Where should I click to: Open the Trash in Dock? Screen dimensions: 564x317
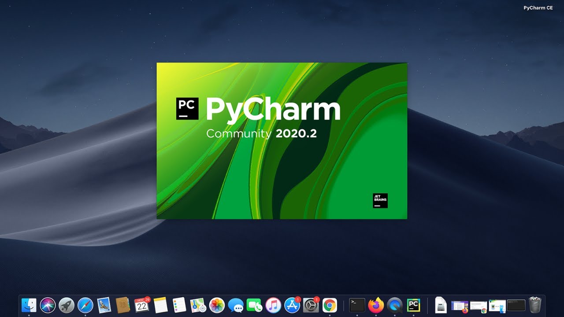pos(535,305)
